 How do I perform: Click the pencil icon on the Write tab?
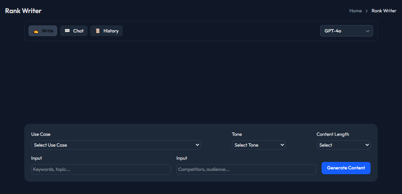click(36, 31)
